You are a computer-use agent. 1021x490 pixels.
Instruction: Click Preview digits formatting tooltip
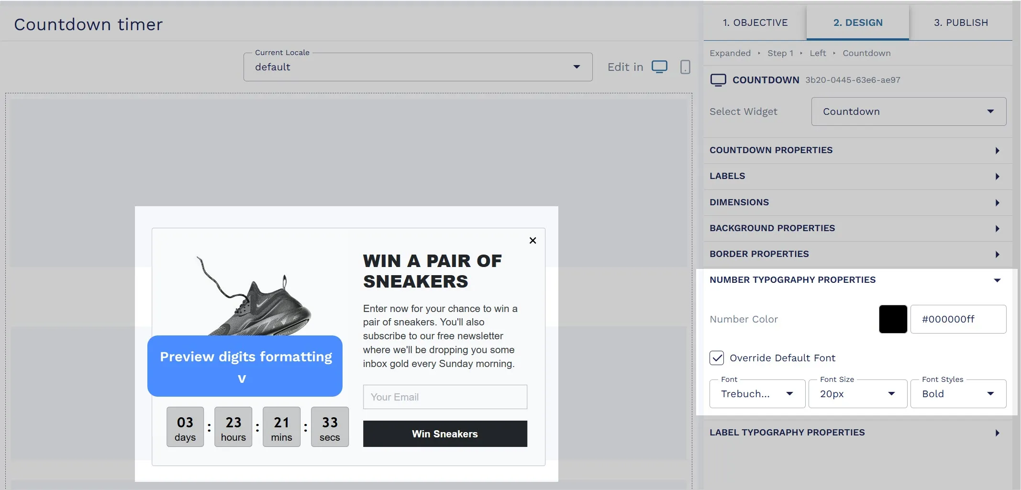coord(245,366)
